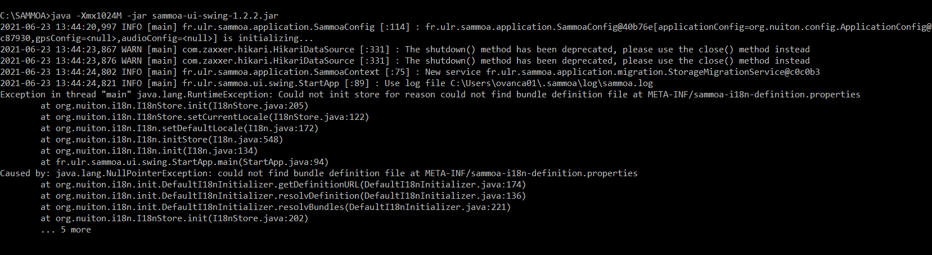The image size is (932, 255).
Task: Click the I18nStore.setCurrentLocale stack trace line
Action: 205,117
